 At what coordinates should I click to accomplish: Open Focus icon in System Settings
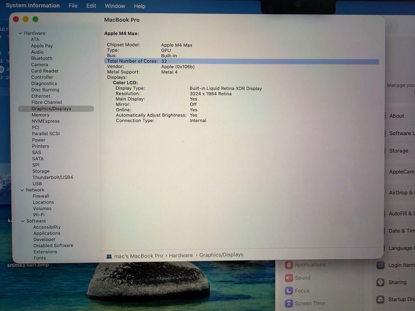coord(289,291)
